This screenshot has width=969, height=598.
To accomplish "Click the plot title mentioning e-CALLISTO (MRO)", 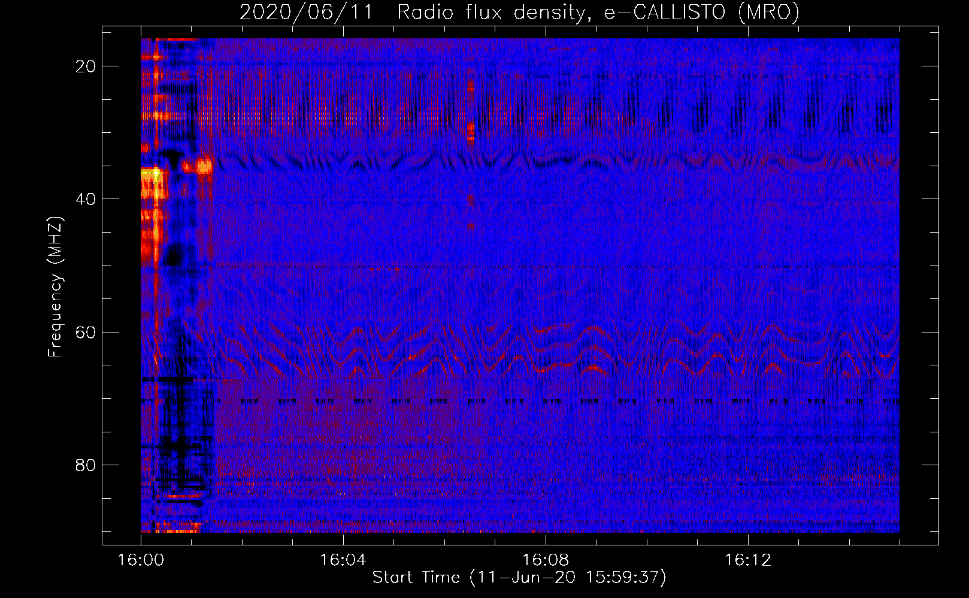I will (519, 12).
